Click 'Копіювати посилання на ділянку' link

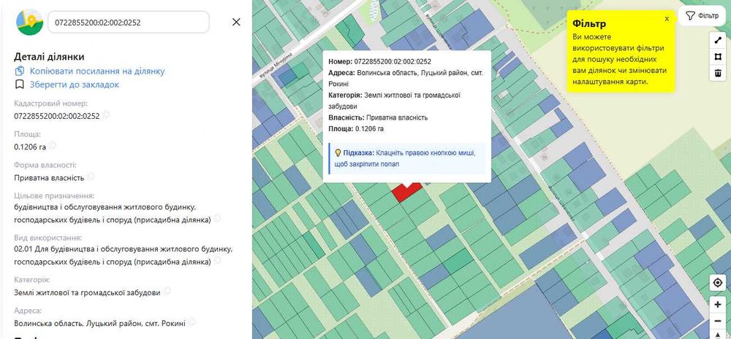(x=96, y=71)
